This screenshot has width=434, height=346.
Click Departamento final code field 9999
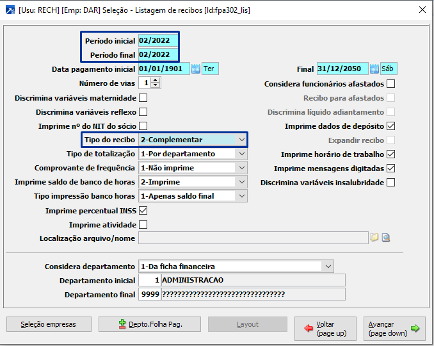[149, 295]
